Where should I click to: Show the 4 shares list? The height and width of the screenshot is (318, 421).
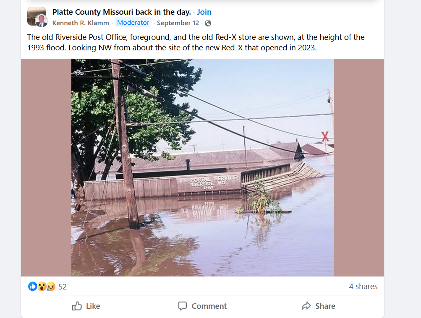(363, 287)
